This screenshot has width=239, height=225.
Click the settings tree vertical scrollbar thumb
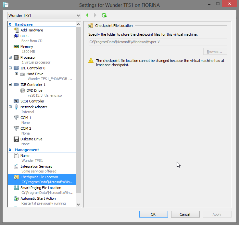[79, 110]
